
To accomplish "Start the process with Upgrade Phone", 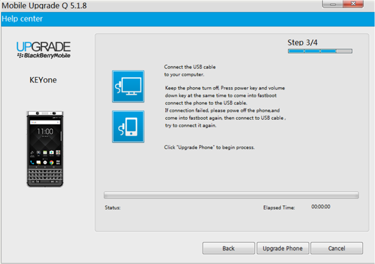I will pos(282,248).
